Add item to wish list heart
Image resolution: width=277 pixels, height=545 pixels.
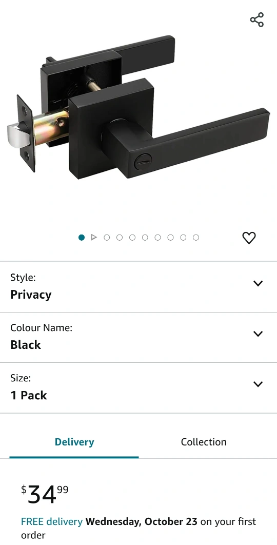(249, 238)
